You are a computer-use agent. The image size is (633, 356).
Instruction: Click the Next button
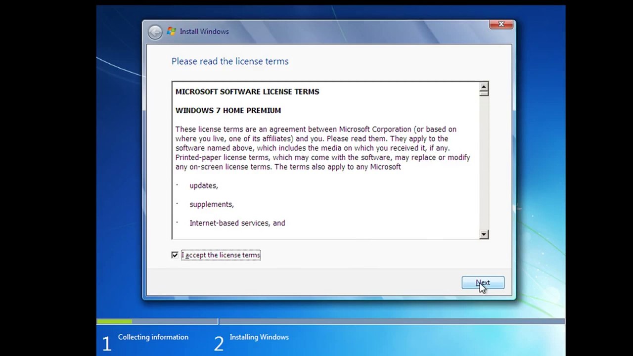click(x=483, y=283)
